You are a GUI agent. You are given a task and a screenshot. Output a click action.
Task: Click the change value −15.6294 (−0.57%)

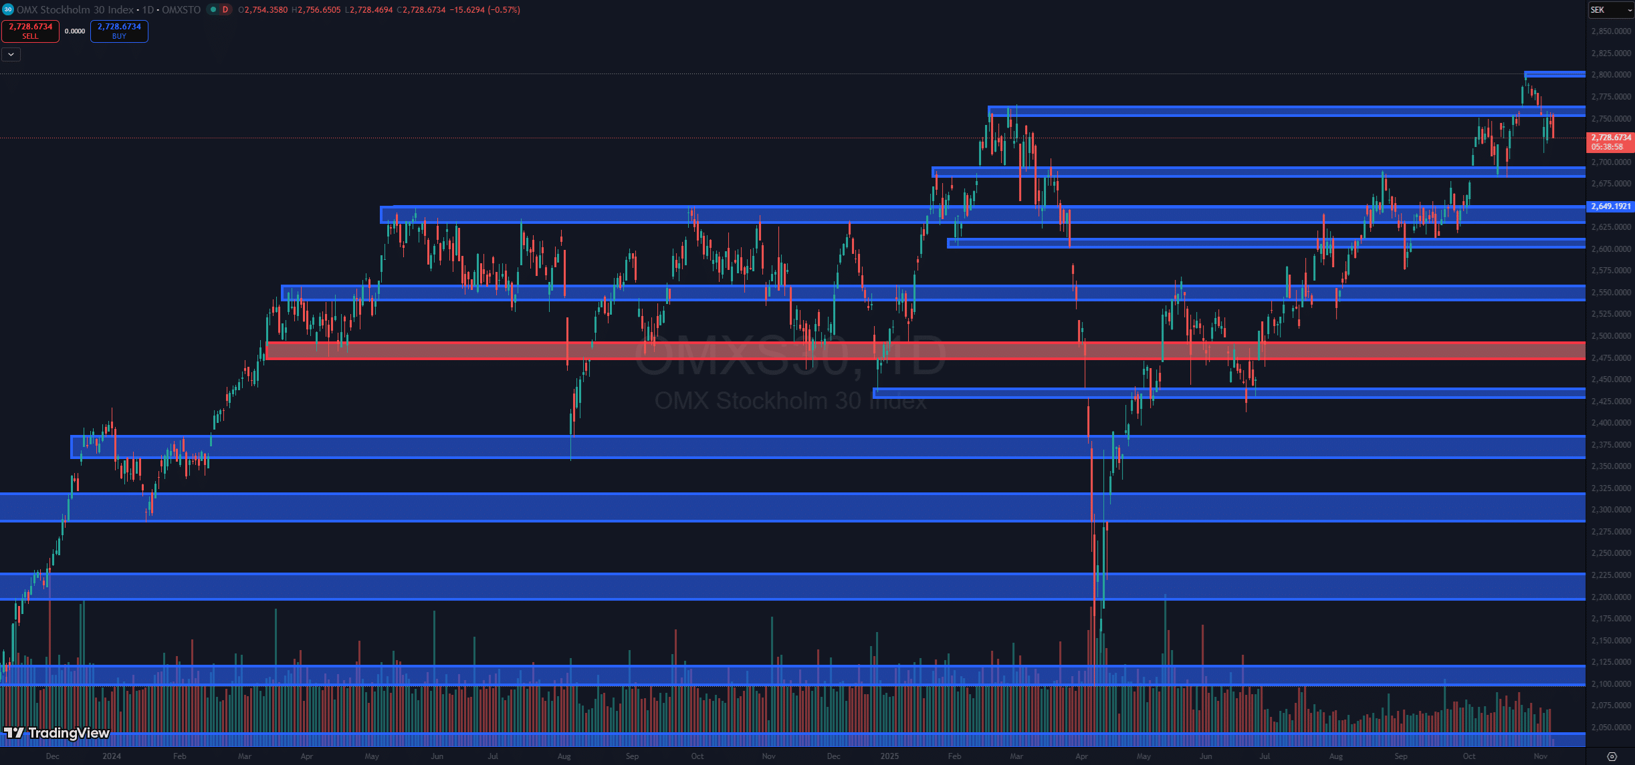pos(484,9)
